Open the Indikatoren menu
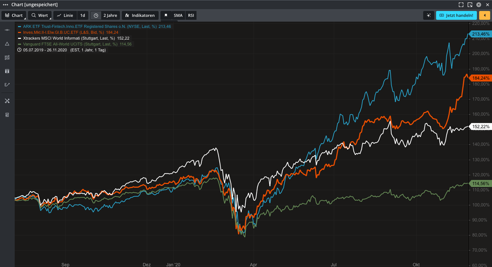 coord(139,15)
